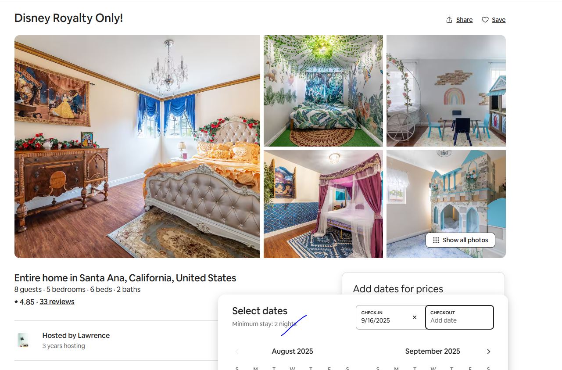
Task: Open host Lawrence's profile picture
Action: pos(23,340)
